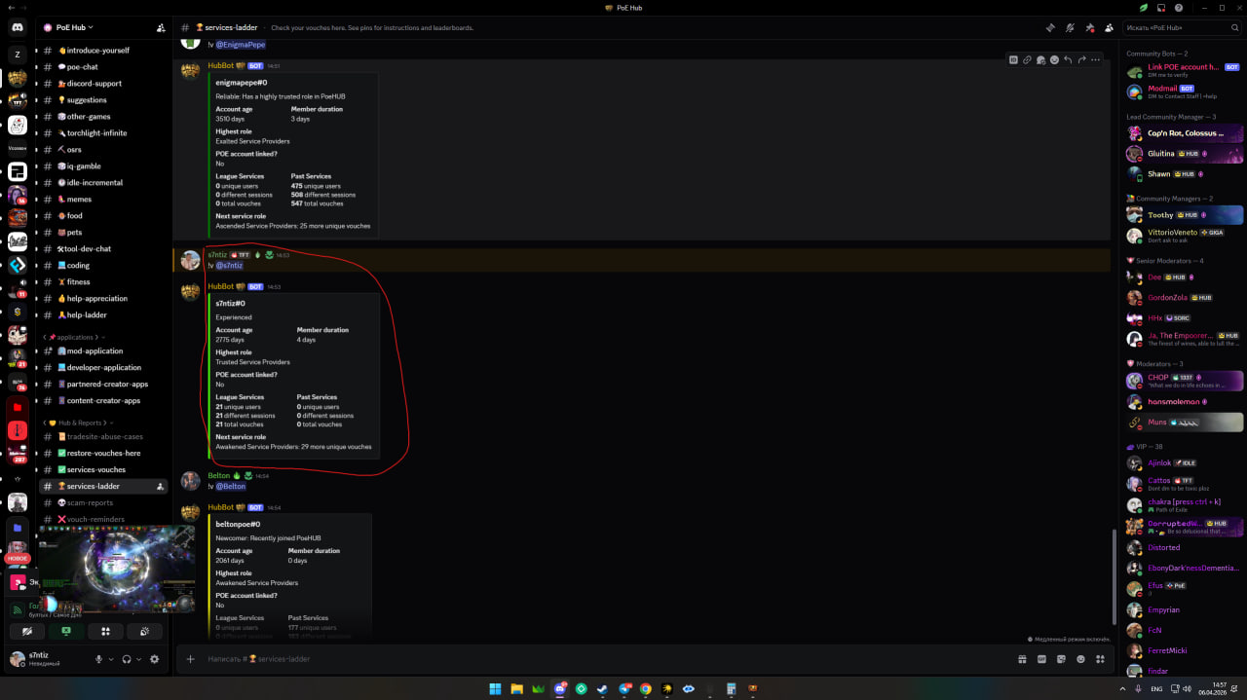The height and width of the screenshot is (700, 1247).
Task: Open pinned messages in channel header
Action: click(1089, 28)
